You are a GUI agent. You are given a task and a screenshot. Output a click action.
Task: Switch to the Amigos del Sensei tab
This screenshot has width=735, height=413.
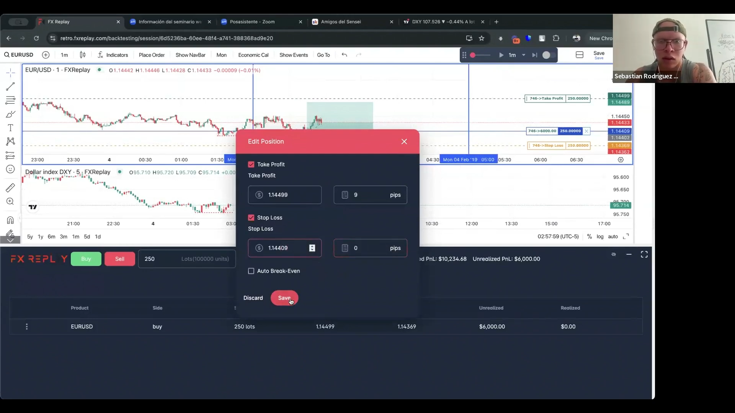tap(352, 22)
